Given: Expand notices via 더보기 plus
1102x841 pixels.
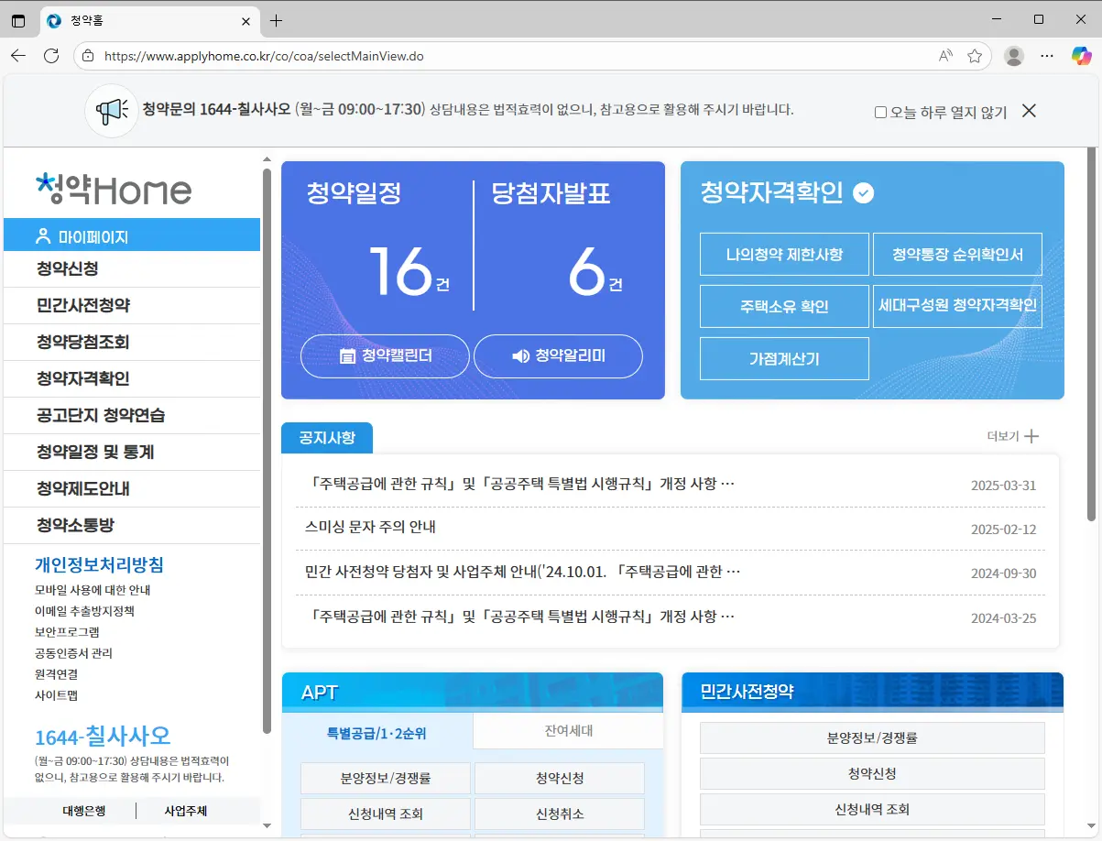Looking at the screenshot, I should [x=1013, y=436].
